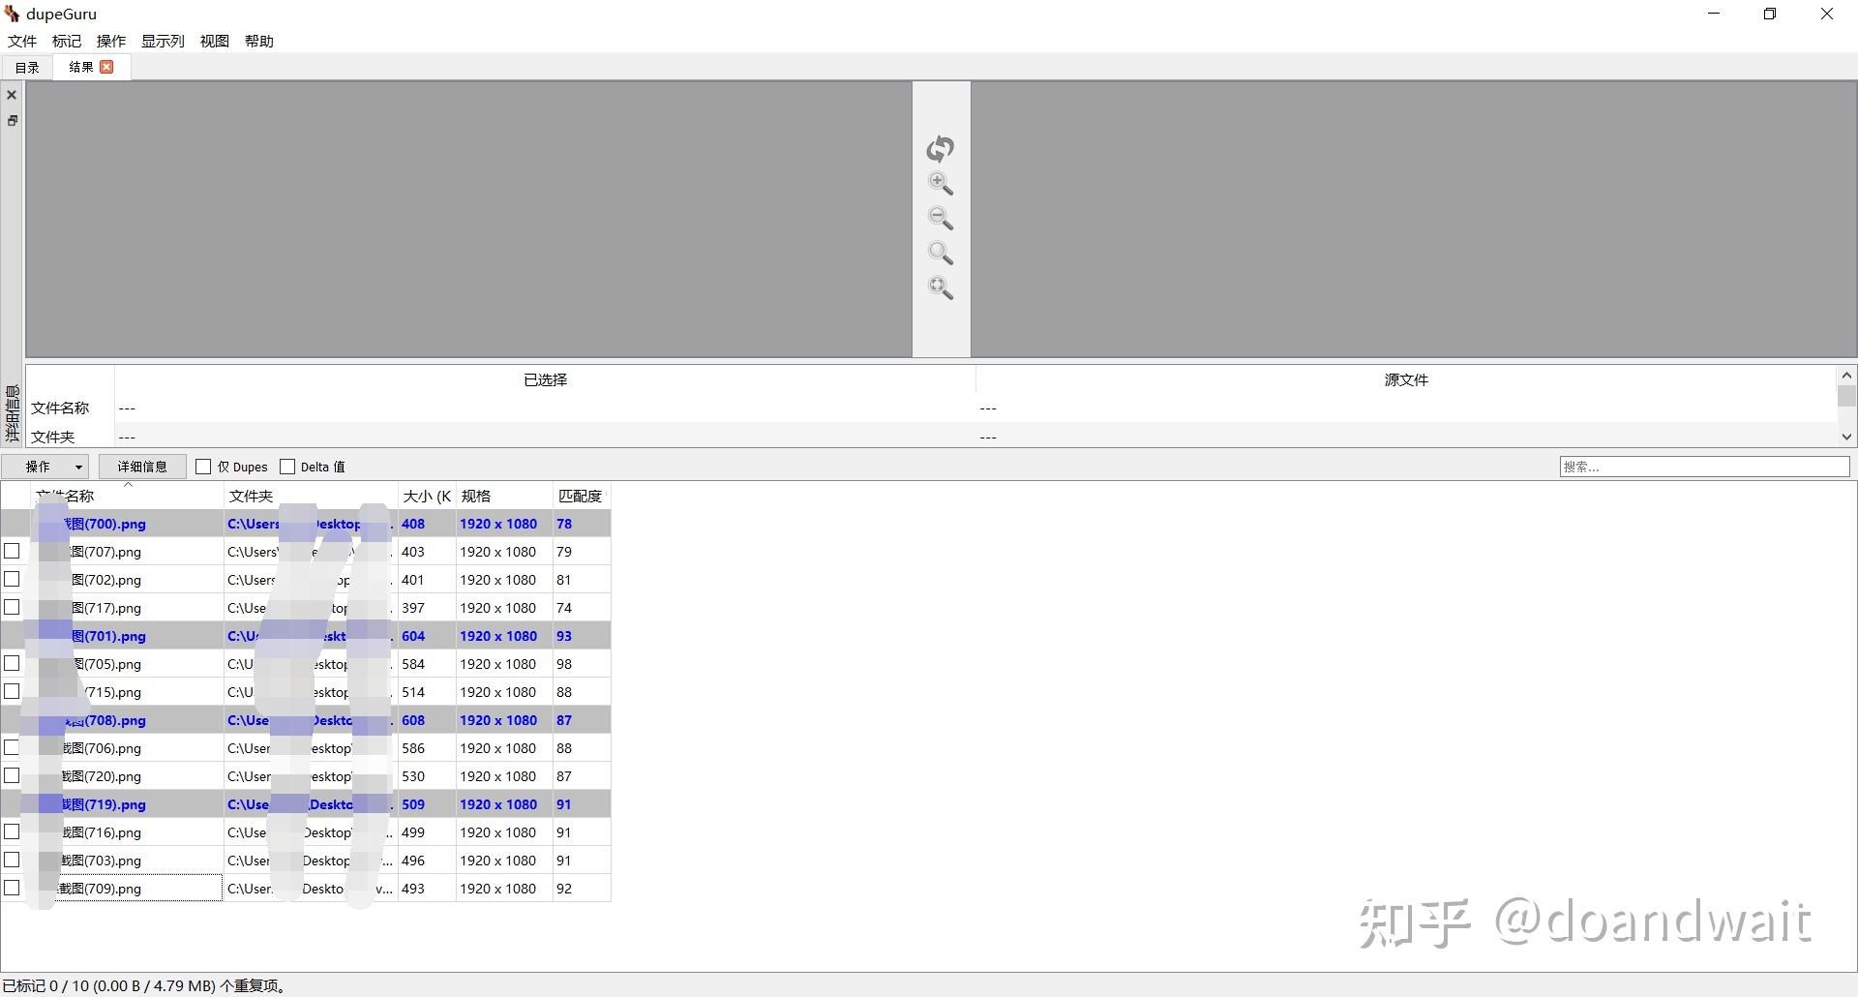
Task: Click the status bar 已标记 0 / 10 text
Action: pos(146,985)
